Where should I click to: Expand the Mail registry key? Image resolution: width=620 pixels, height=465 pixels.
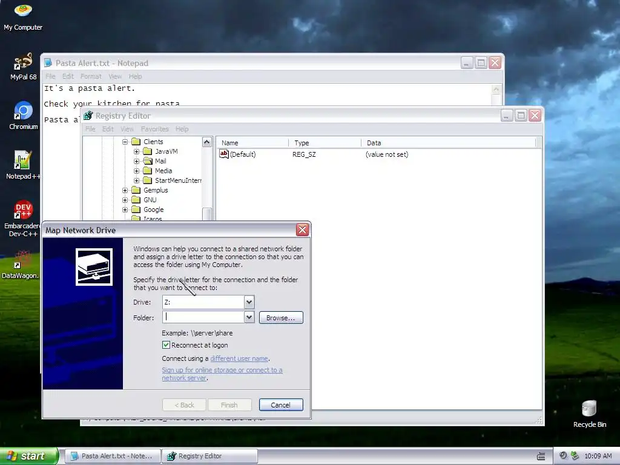coord(136,161)
